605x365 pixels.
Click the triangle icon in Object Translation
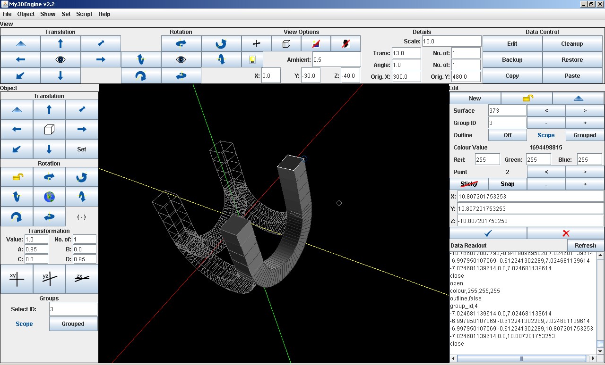17,109
